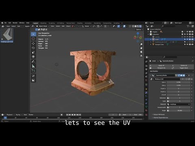
Task: Toggle render camera for Sample Cube
Action: click(x=193, y=44)
